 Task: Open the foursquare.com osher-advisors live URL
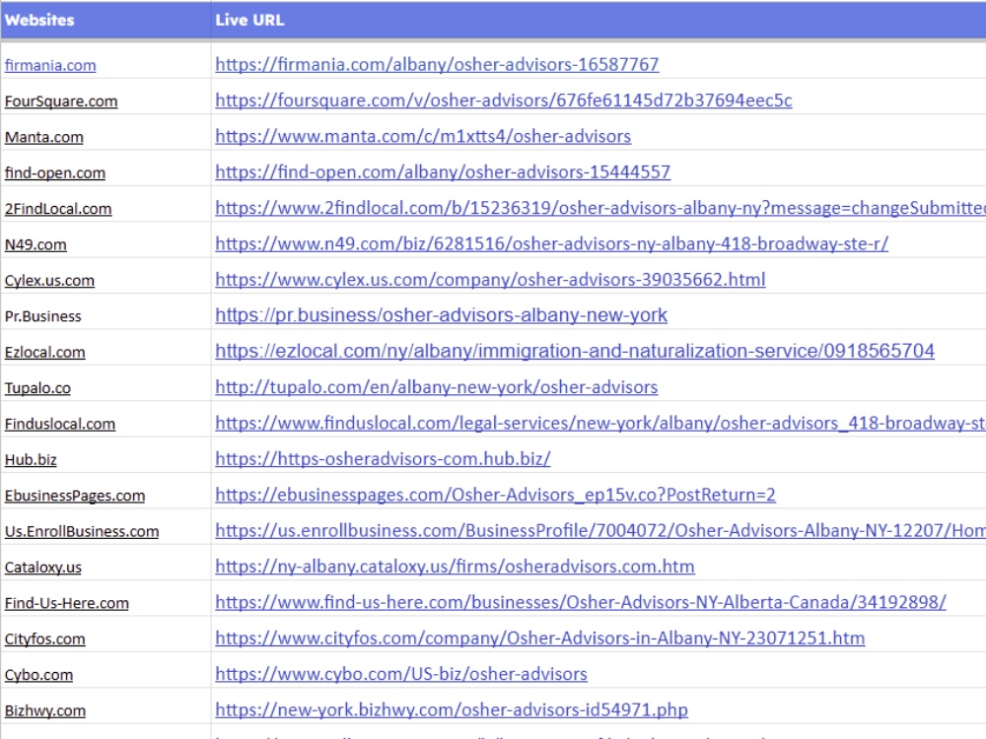[503, 100]
